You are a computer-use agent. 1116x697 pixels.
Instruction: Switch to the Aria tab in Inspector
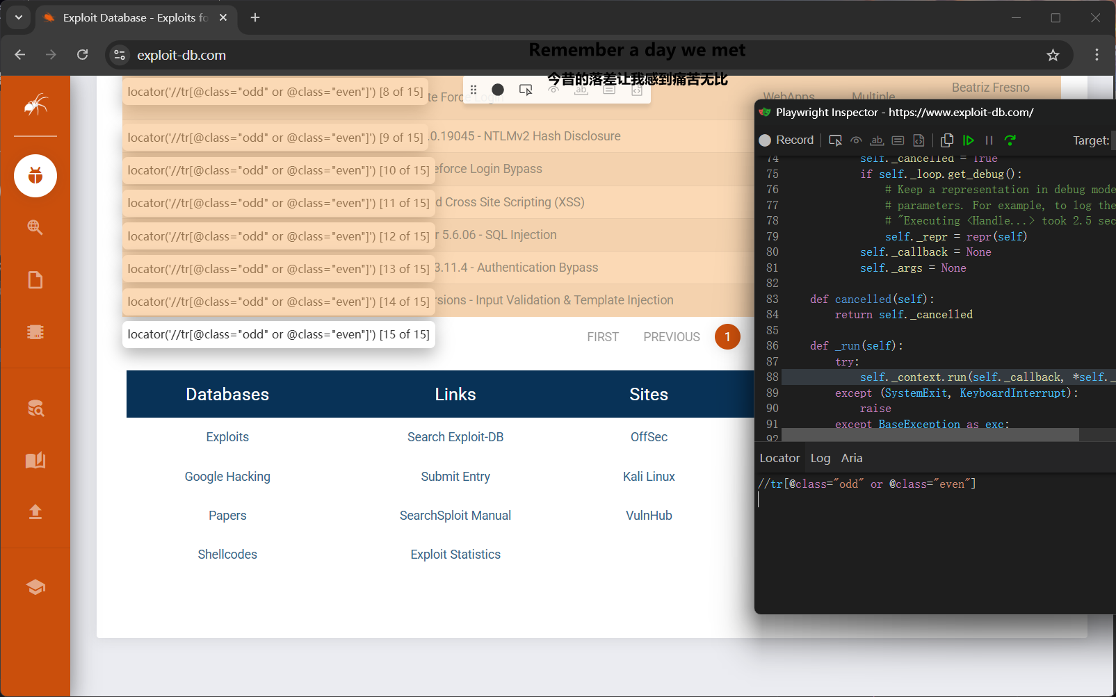click(852, 458)
